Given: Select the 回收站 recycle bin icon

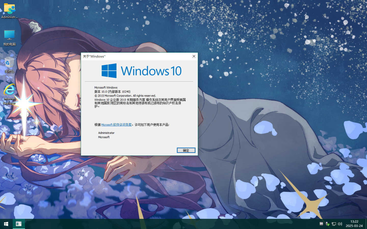Looking at the screenshot, I should pyautogui.click(x=9, y=65).
